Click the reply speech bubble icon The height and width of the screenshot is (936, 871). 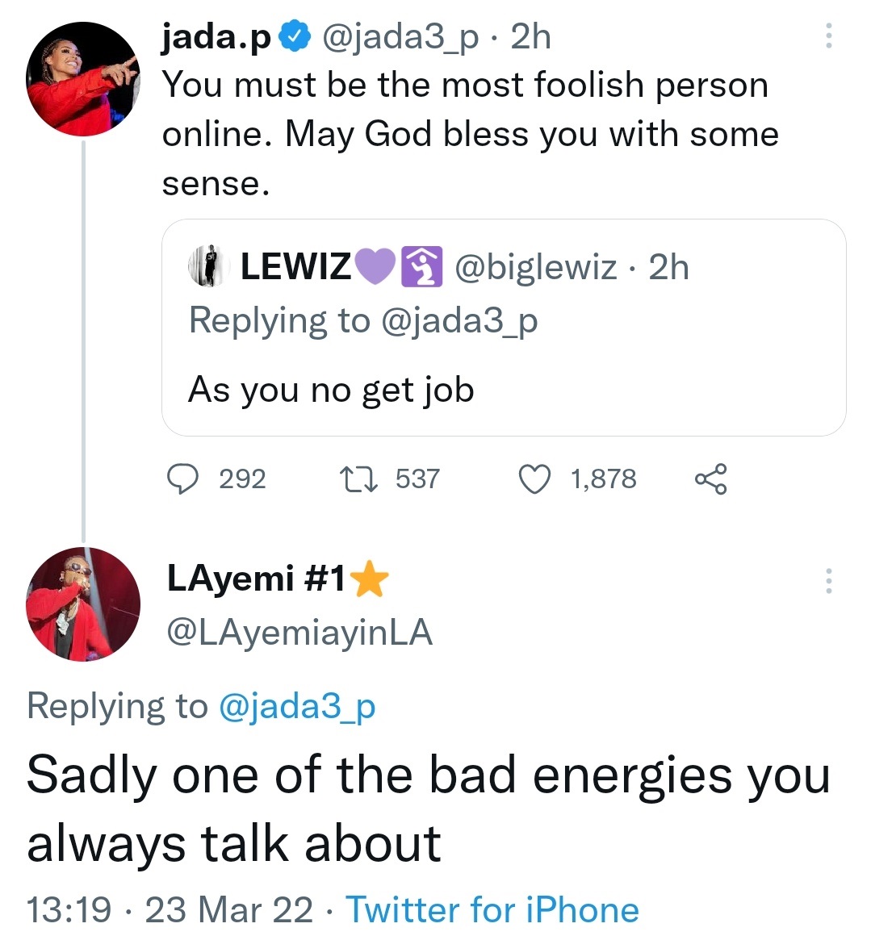183,479
